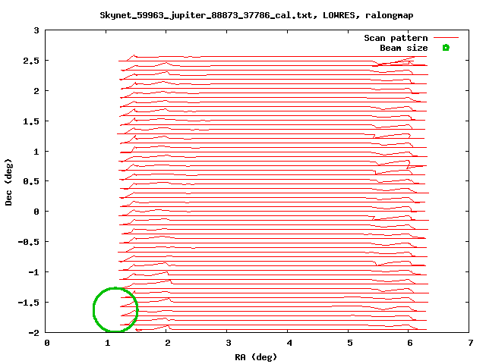Click the 'Dec (deg)' axis label
The height and width of the screenshot is (364, 486).
pyautogui.click(x=8, y=182)
